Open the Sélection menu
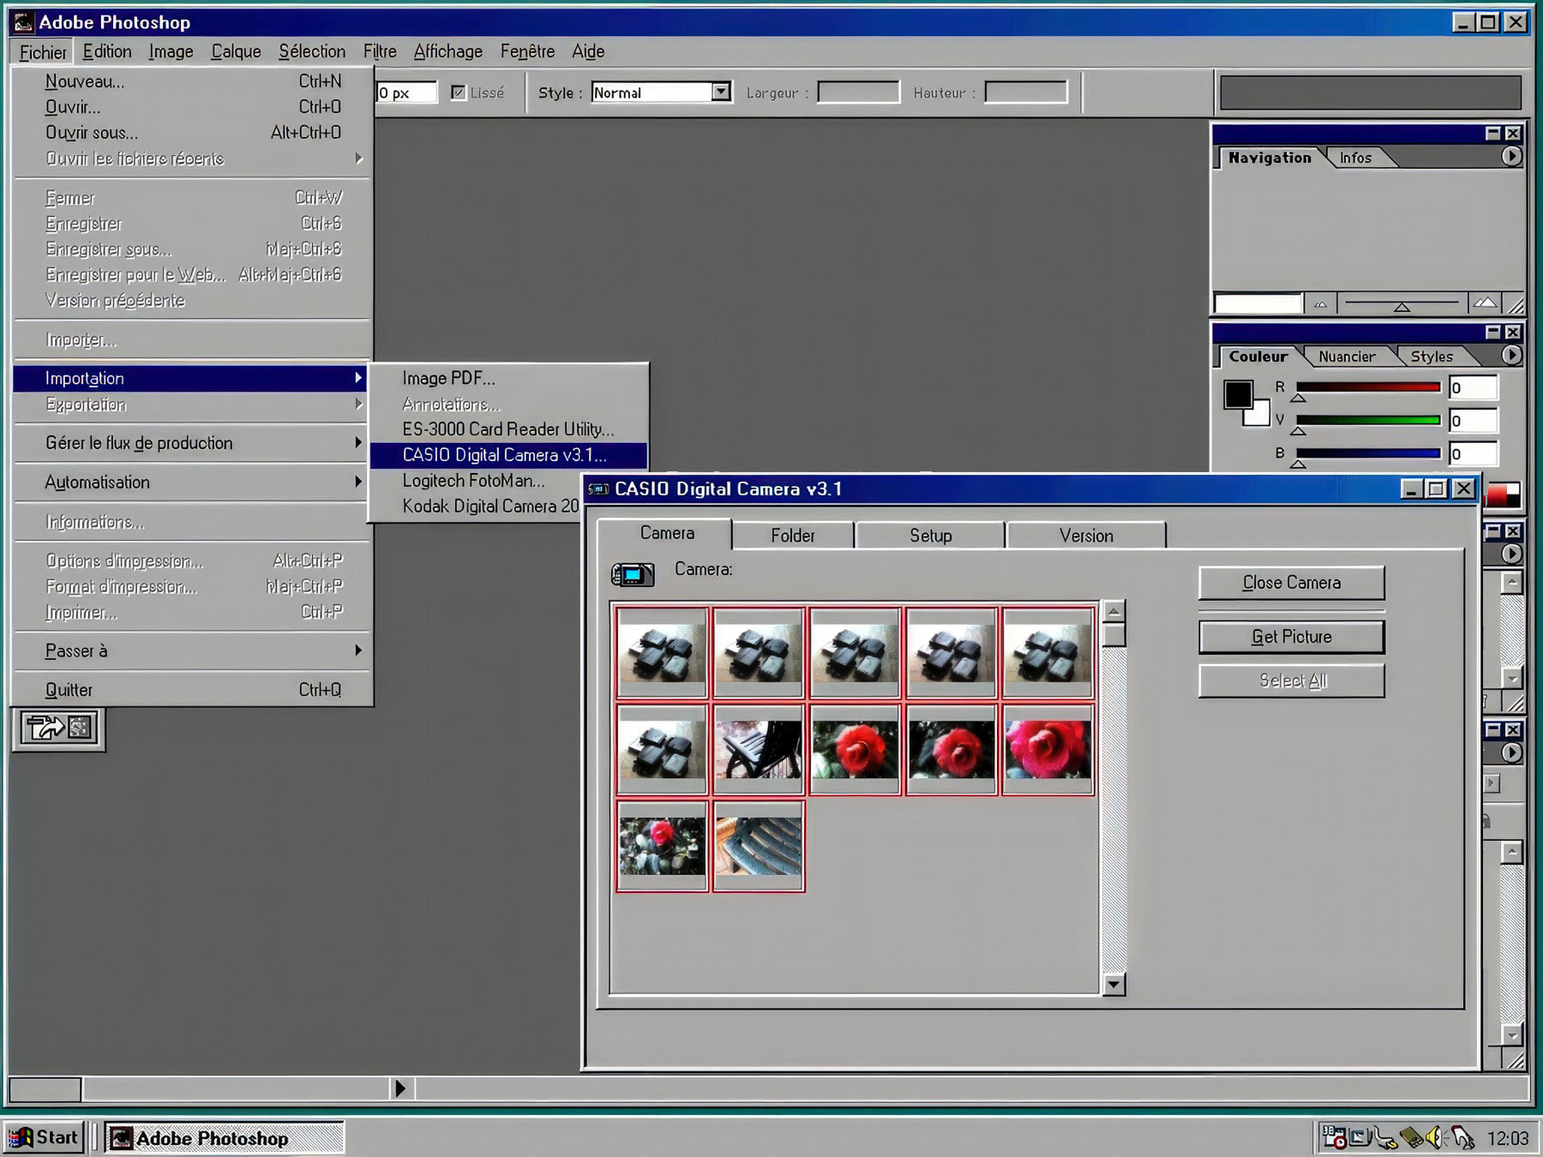The width and height of the screenshot is (1543, 1157). pos(312,51)
